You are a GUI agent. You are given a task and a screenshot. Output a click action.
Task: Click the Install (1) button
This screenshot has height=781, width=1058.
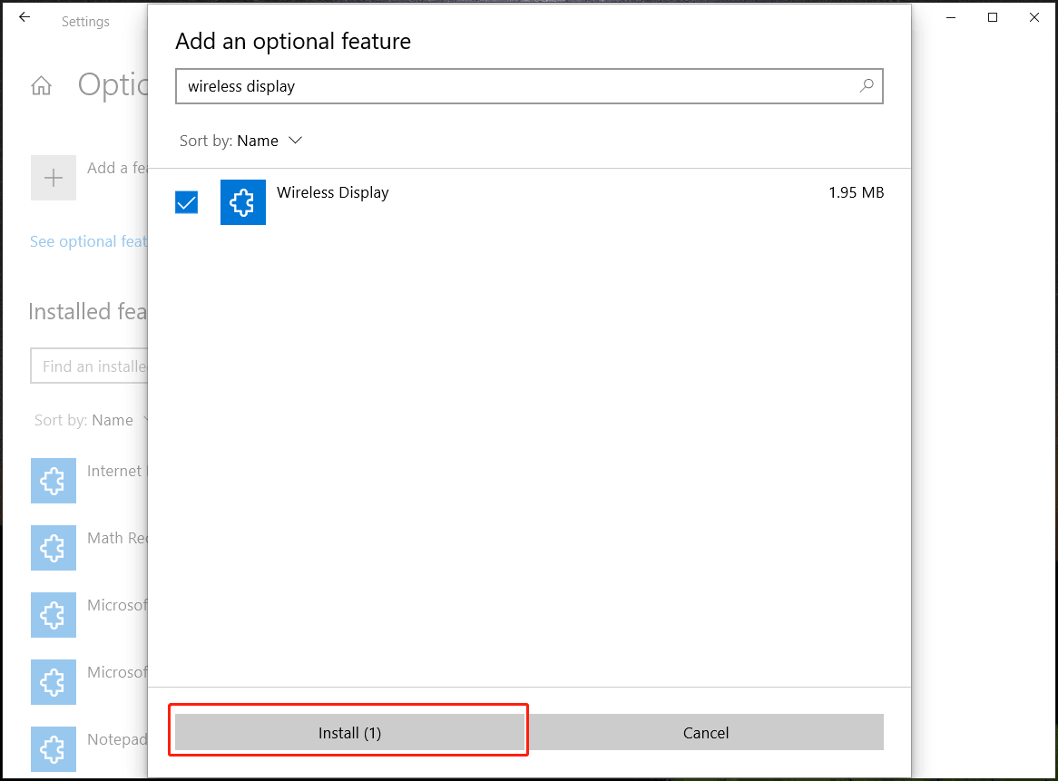coord(348,731)
